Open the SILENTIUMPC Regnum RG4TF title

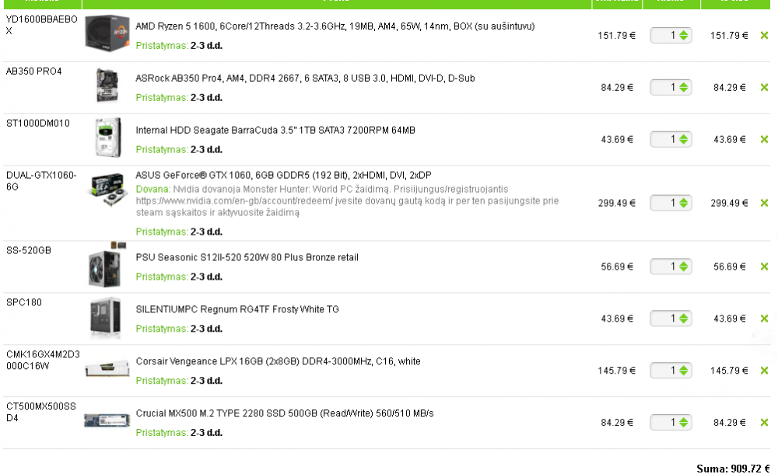pyautogui.click(x=237, y=309)
